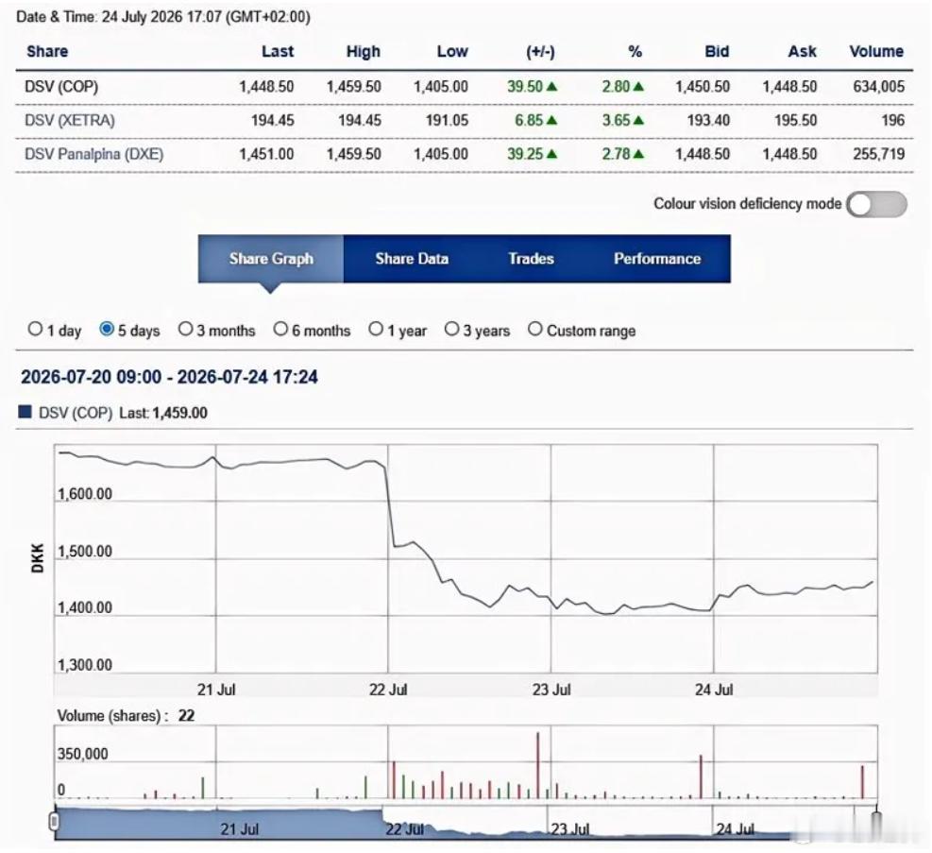Screen dimensions: 932x853
Task: Click the % column header
Action: click(x=635, y=52)
